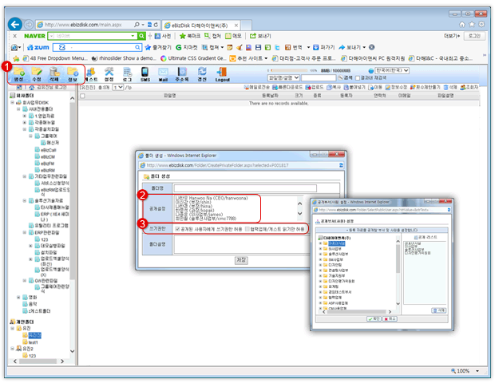Click 이동 in the file toolbar

(375, 88)
